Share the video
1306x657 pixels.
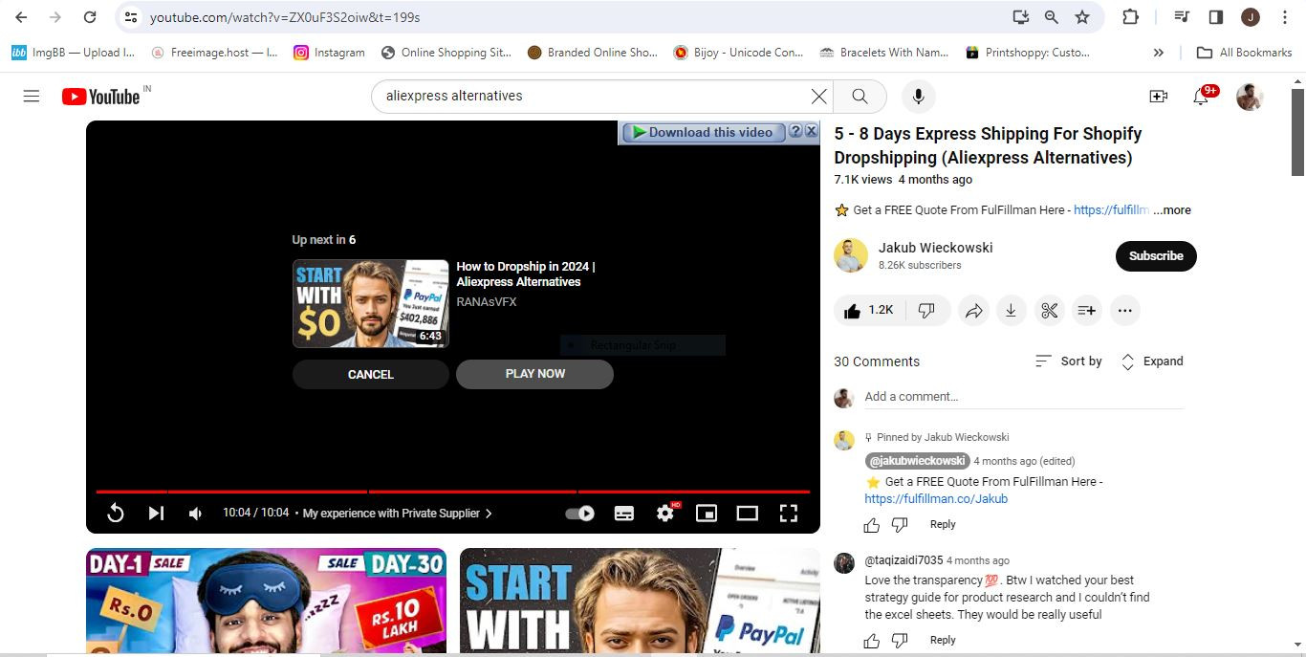pyautogui.click(x=973, y=310)
